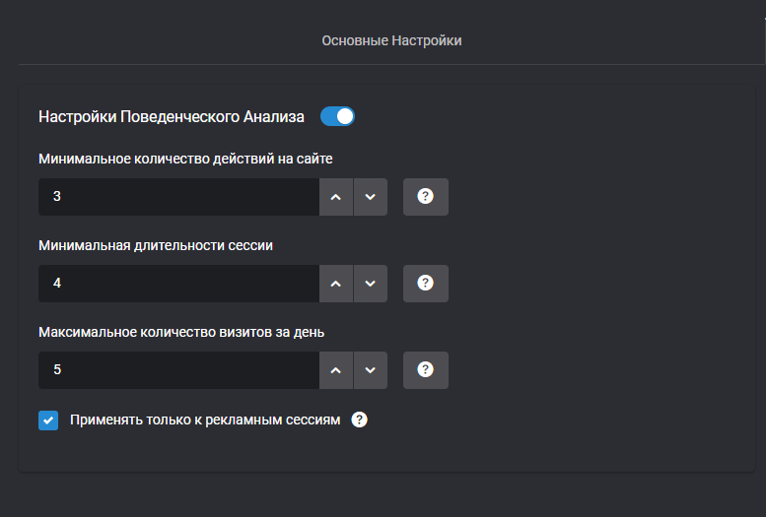Screen dimensions: 766x517
Task: Decrease max visits per day with down arrow
Action: click(371, 370)
